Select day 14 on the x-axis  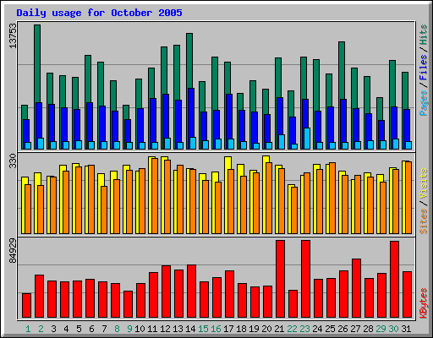[x=190, y=329]
